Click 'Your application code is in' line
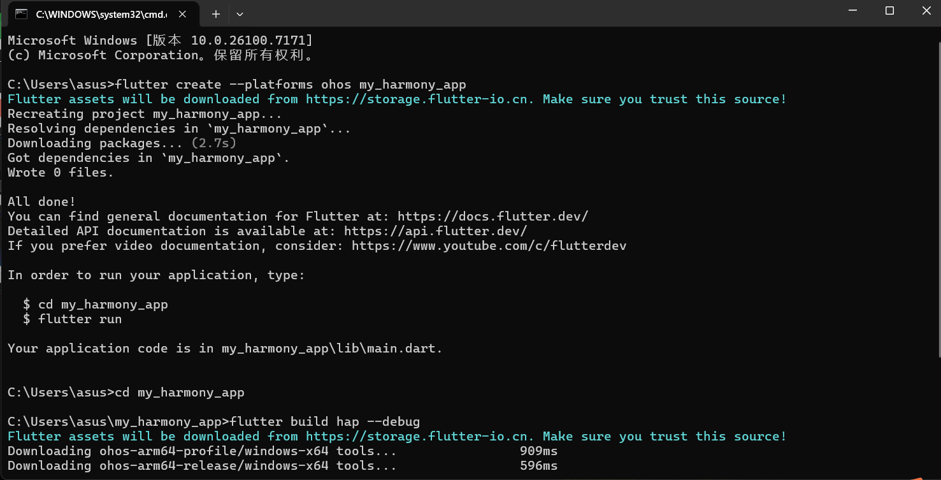This screenshot has width=941, height=480. pyautogui.click(x=225, y=348)
